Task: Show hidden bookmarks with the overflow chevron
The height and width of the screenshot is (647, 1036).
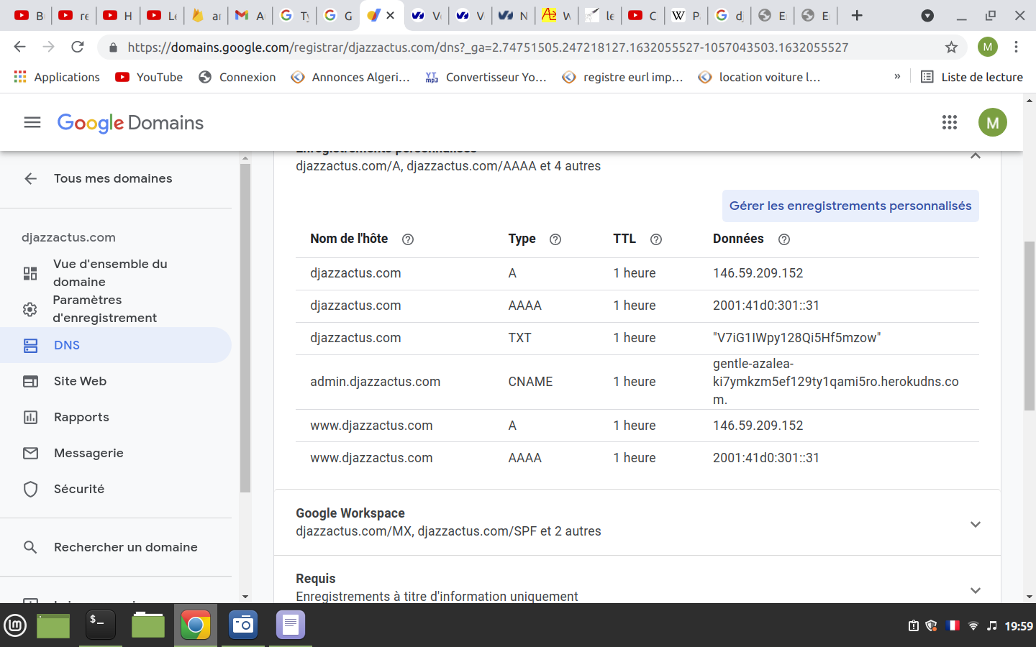Action: click(x=897, y=77)
